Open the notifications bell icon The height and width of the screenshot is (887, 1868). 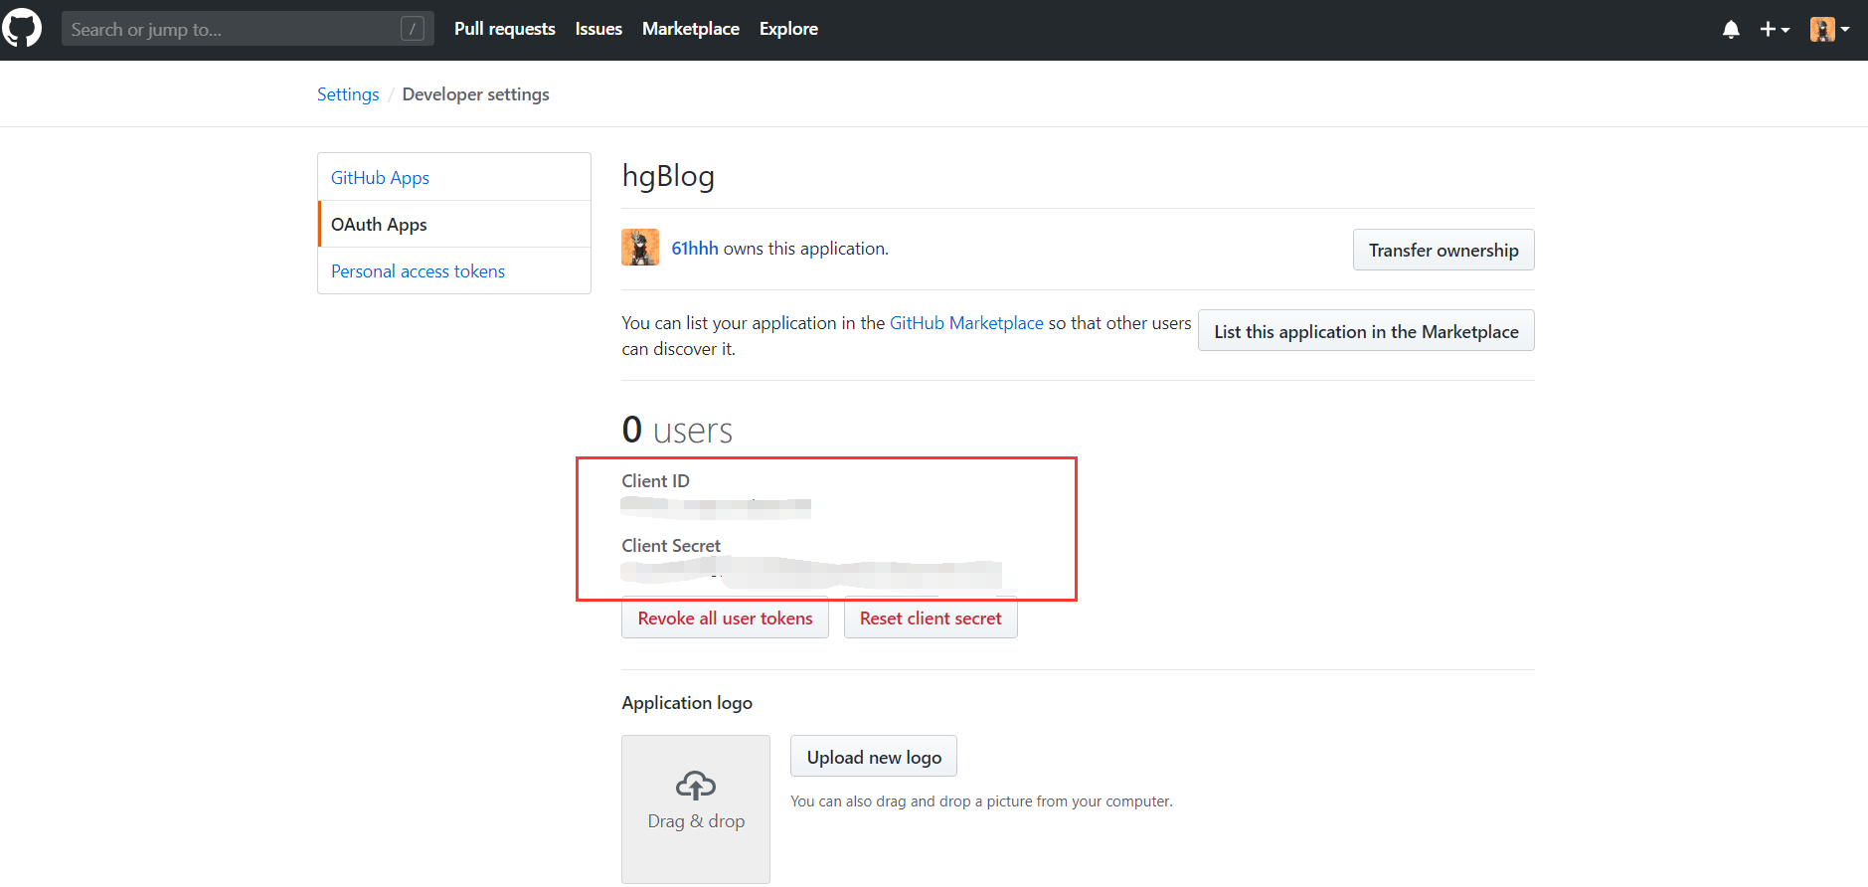pos(1731,30)
